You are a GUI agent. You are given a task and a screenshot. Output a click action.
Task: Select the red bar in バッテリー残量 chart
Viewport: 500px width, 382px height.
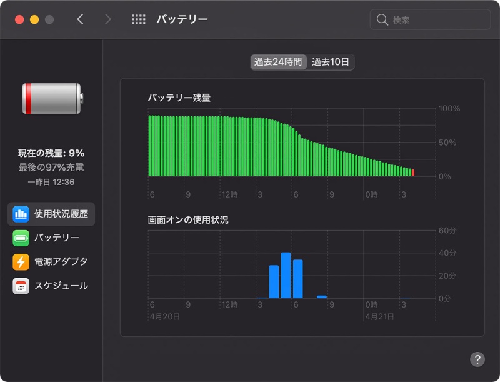(x=413, y=172)
